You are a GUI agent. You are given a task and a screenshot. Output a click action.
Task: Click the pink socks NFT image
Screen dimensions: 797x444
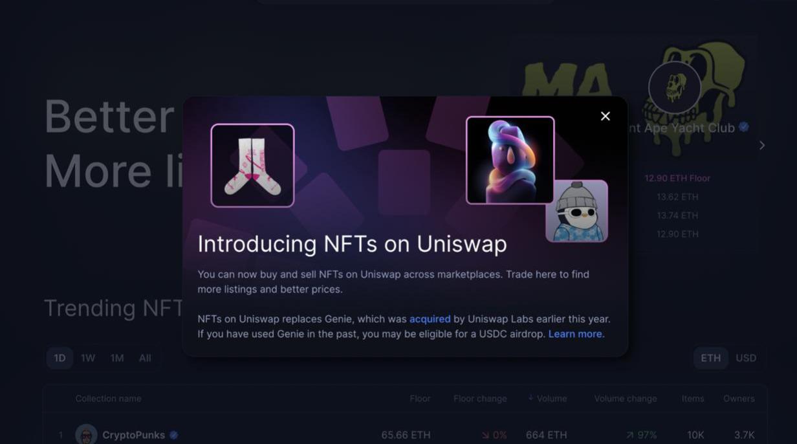click(252, 165)
